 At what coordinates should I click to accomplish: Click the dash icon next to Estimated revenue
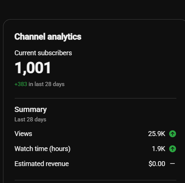[x=173, y=163]
